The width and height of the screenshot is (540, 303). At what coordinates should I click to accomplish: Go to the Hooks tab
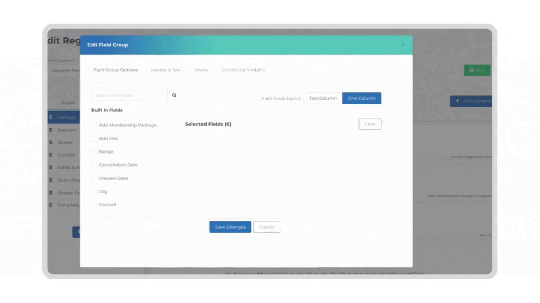(x=201, y=70)
